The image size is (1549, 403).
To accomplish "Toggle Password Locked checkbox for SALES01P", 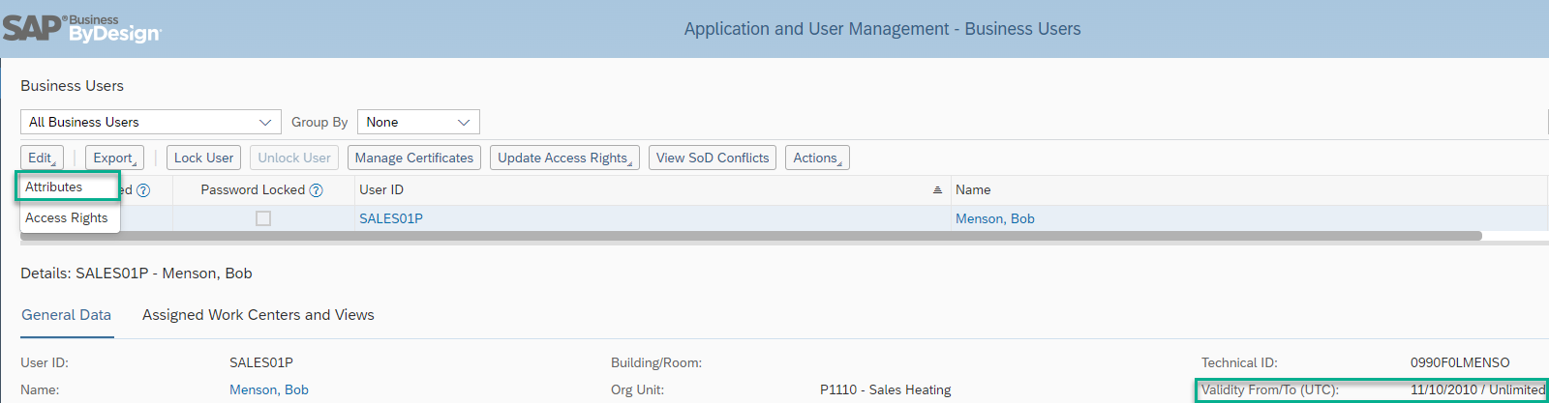I will click(263, 218).
